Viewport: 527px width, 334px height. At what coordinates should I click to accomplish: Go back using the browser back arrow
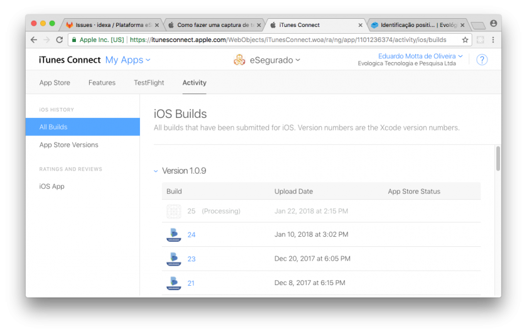click(34, 39)
